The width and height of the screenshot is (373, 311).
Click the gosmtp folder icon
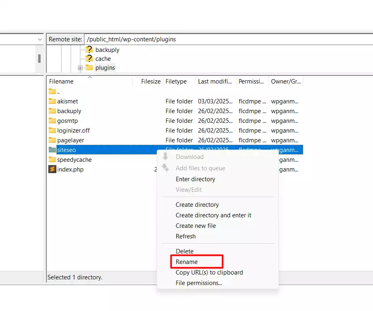pos(52,121)
